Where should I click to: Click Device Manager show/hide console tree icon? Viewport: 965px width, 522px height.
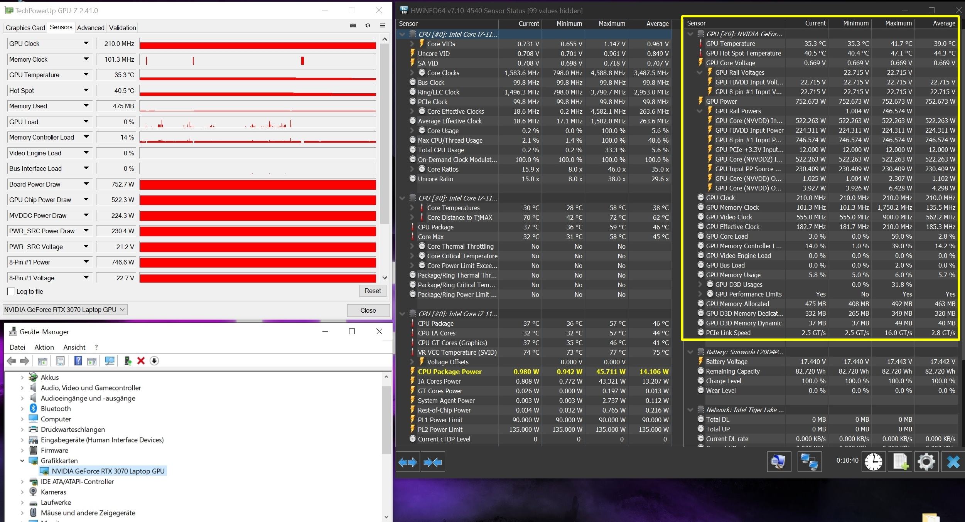(42, 361)
